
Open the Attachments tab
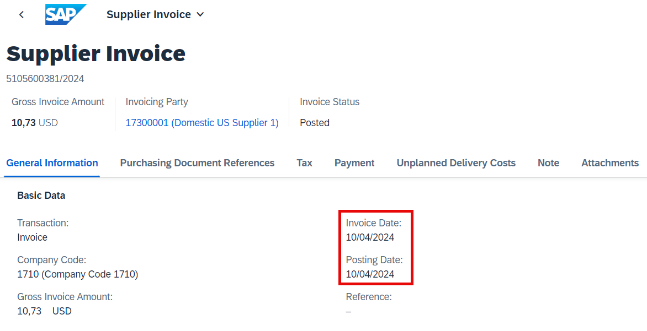pos(610,163)
